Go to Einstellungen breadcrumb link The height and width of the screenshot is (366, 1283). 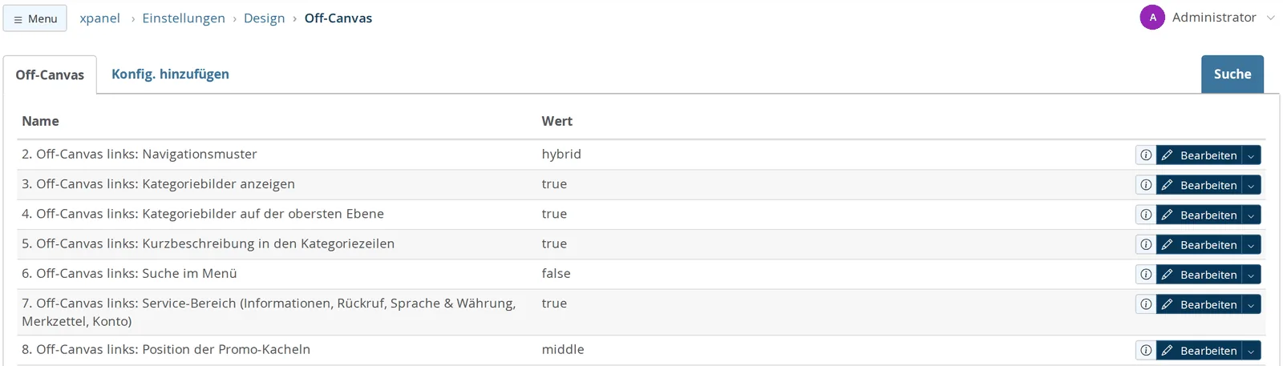point(184,18)
